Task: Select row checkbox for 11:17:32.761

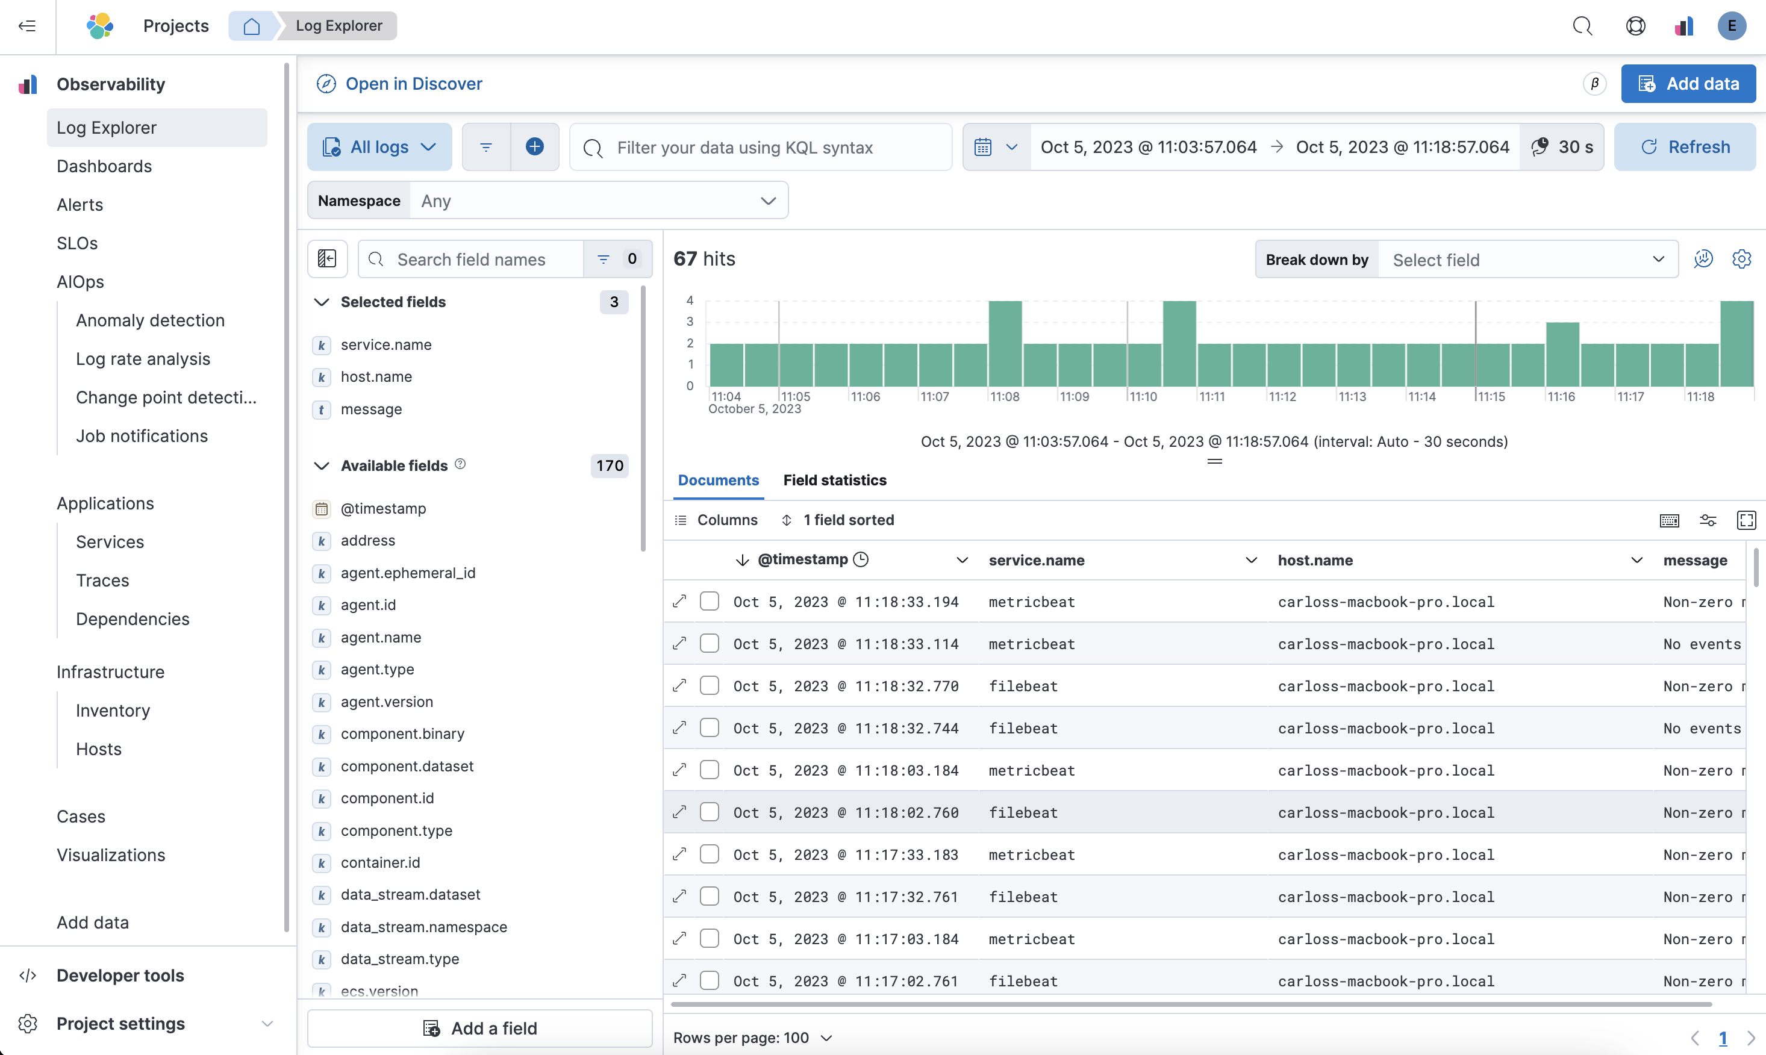Action: pos(710,897)
